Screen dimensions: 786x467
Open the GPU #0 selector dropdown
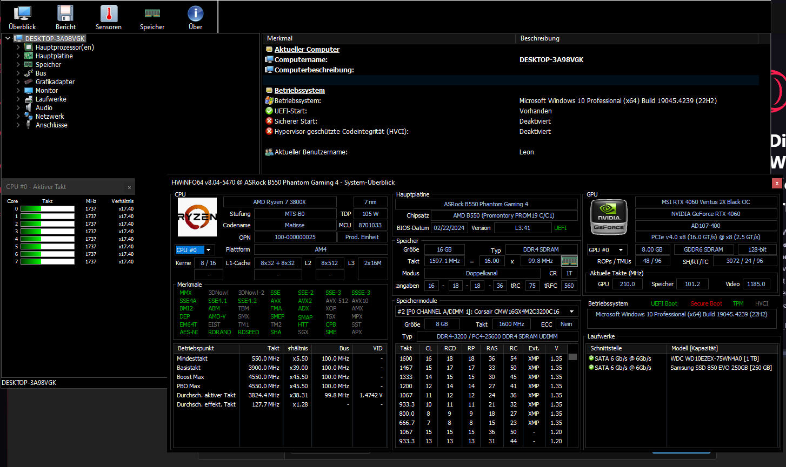pyautogui.click(x=607, y=250)
